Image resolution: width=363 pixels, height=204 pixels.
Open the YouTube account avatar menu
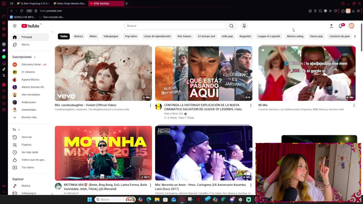351,26
